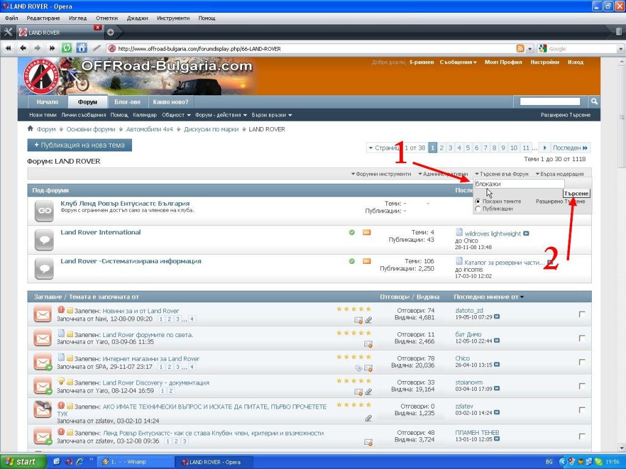This screenshot has width=626, height=469.
Task: Click the RSS feed icon in address bar
Action: click(x=520, y=49)
